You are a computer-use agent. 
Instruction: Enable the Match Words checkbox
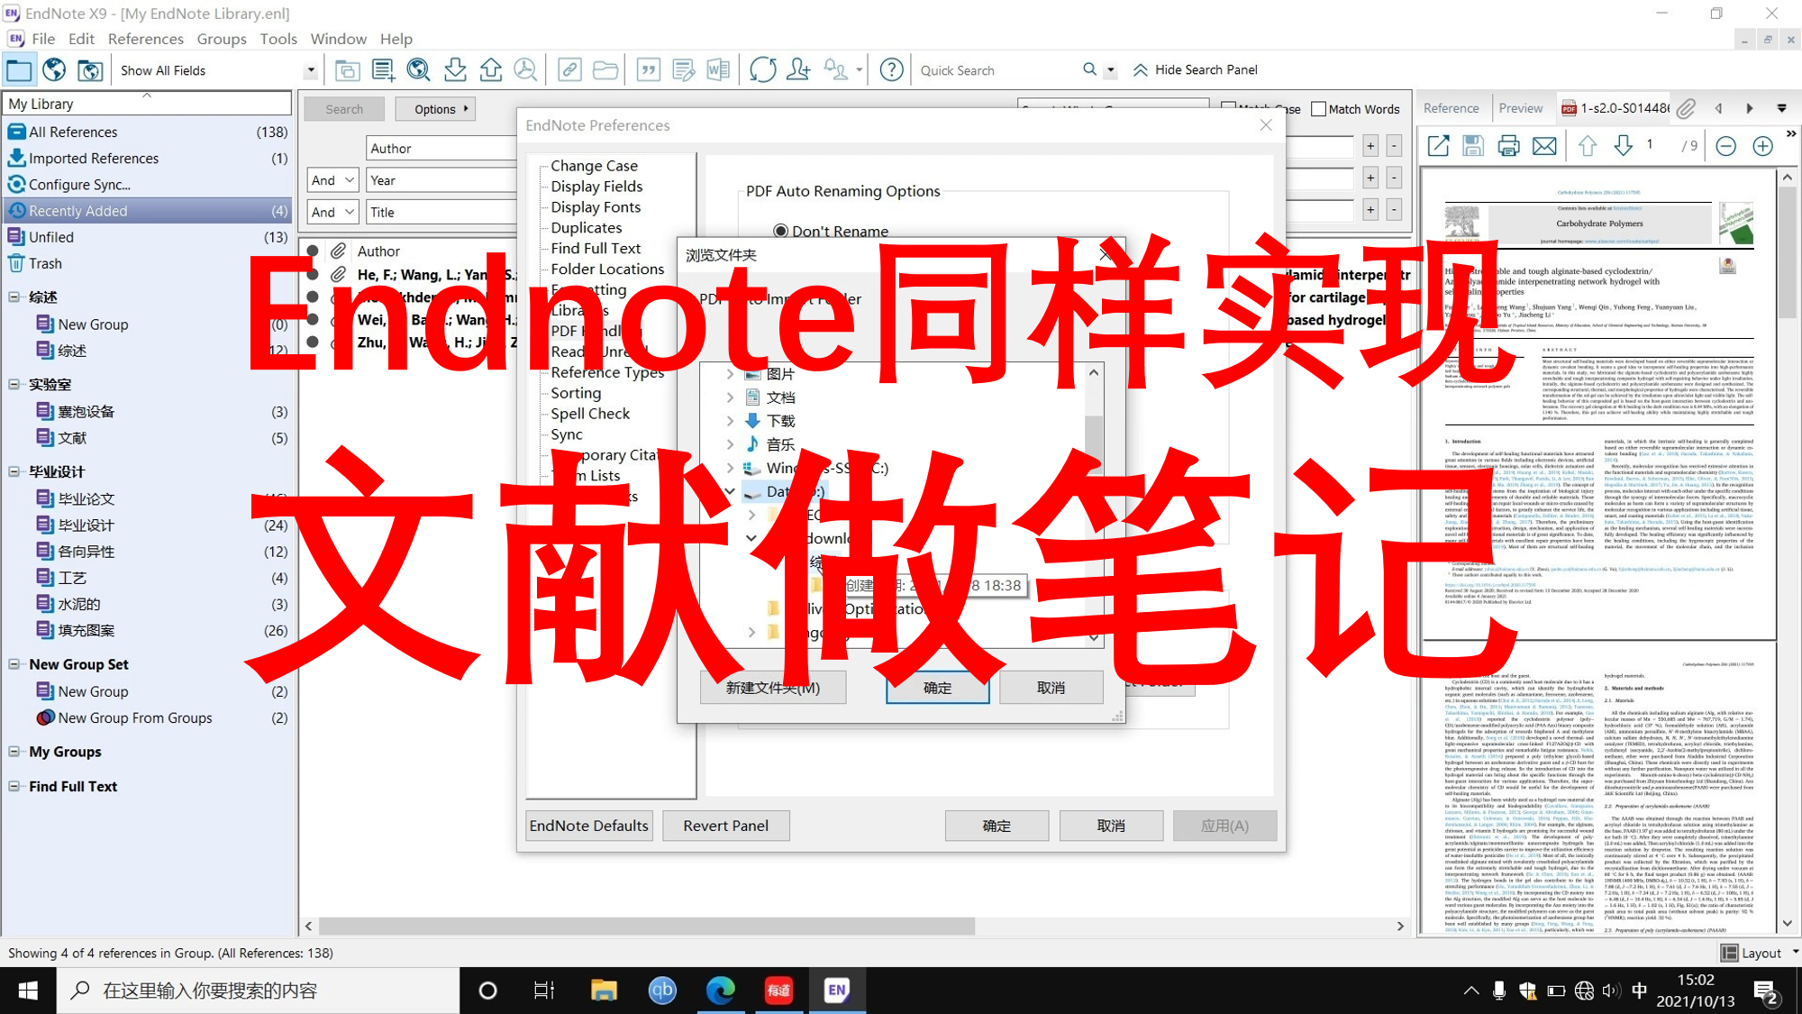pos(1319,108)
